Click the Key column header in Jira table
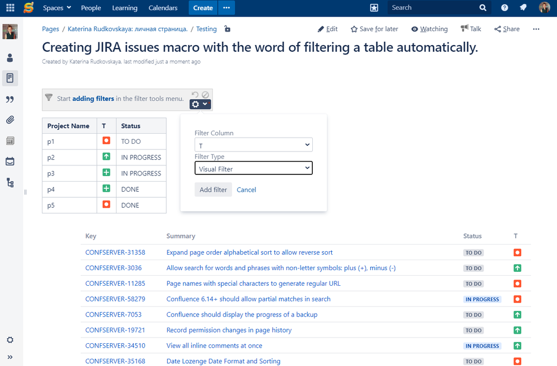The width and height of the screenshot is (557, 366). pos(90,236)
